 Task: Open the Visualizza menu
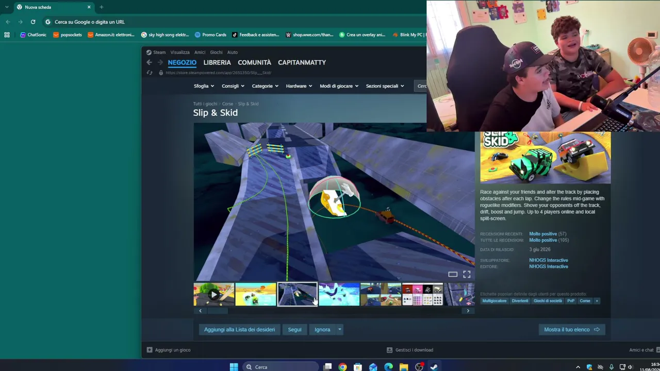[x=180, y=52]
